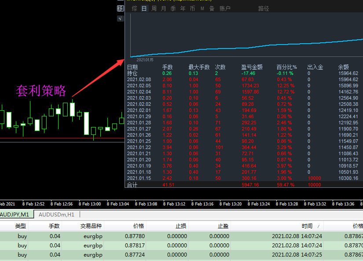Select the eurgbp order at price 0.87780
The height and width of the screenshot is (261, 363).
click(x=181, y=236)
